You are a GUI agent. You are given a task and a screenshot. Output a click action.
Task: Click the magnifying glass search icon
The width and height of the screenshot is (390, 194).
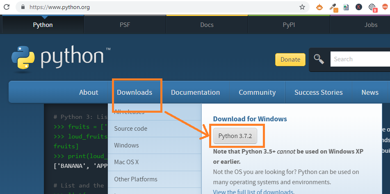tap(319, 59)
